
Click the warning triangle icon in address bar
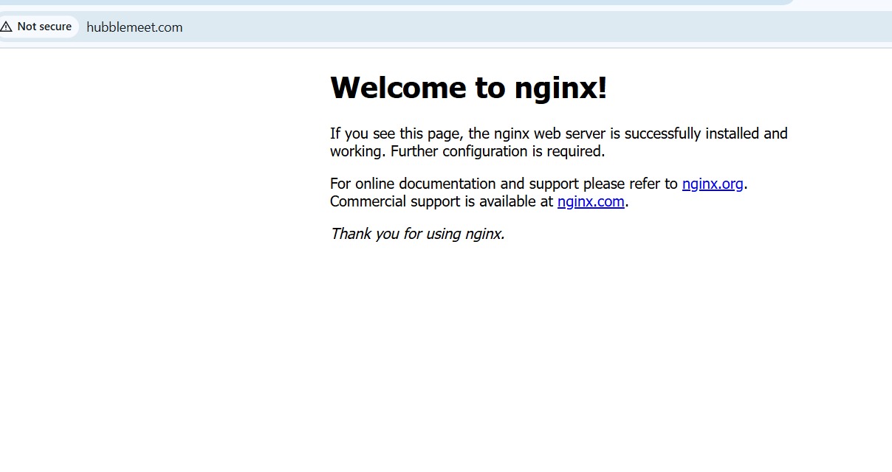pos(7,27)
